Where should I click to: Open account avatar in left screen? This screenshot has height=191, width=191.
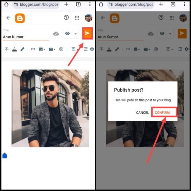tap(88, 18)
